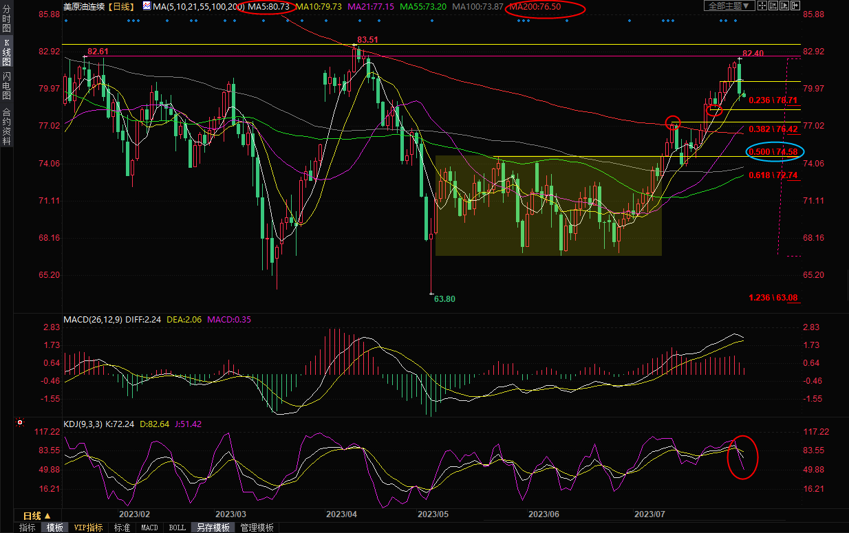Click the collapse-panel arrow icon at top right
Viewport: 849px width, 533px height.
tap(795, 6)
